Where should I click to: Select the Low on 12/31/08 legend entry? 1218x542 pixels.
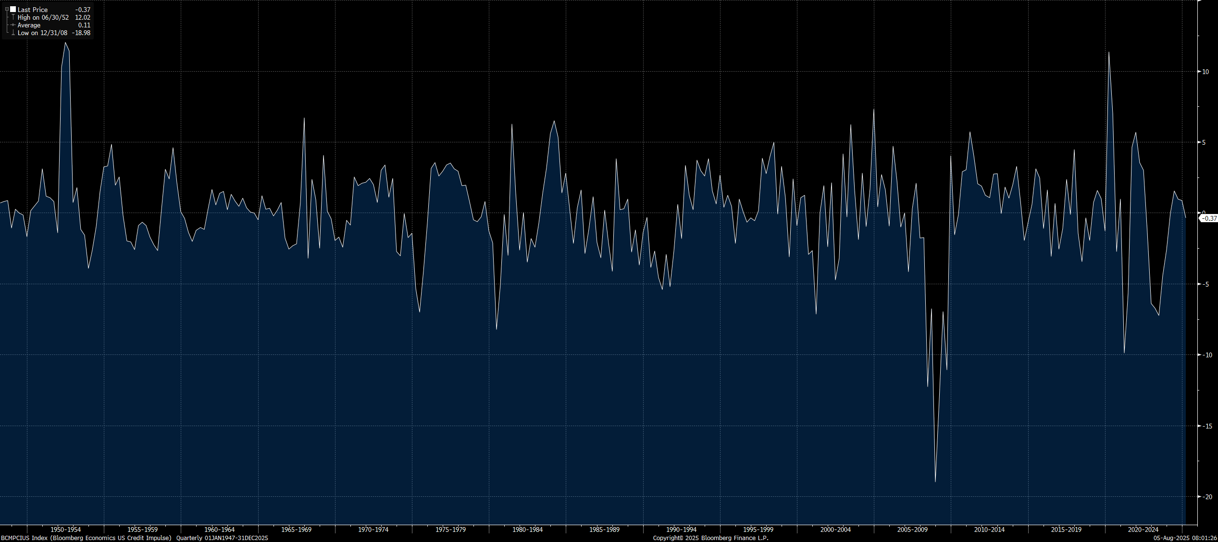tap(42, 33)
